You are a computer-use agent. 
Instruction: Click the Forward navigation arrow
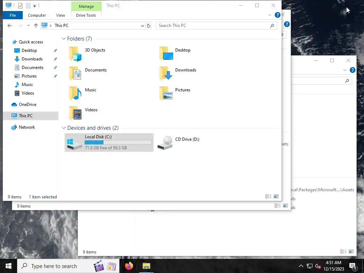pyautogui.click(x=20, y=26)
